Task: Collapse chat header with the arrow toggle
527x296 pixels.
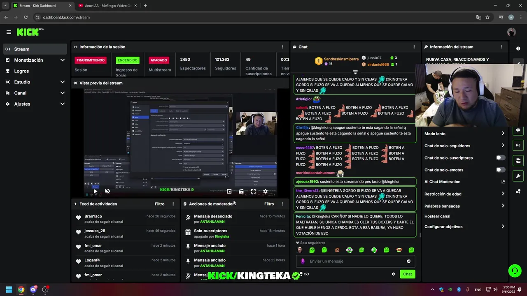Action: 355,72
